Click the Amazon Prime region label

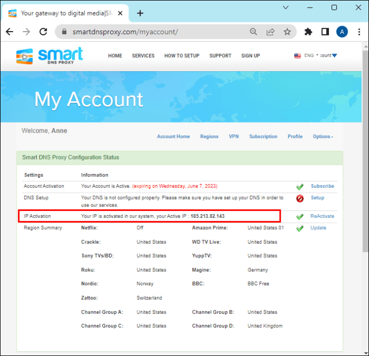click(210, 228)
